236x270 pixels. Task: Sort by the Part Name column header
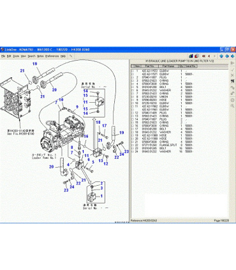click(168, 66)
